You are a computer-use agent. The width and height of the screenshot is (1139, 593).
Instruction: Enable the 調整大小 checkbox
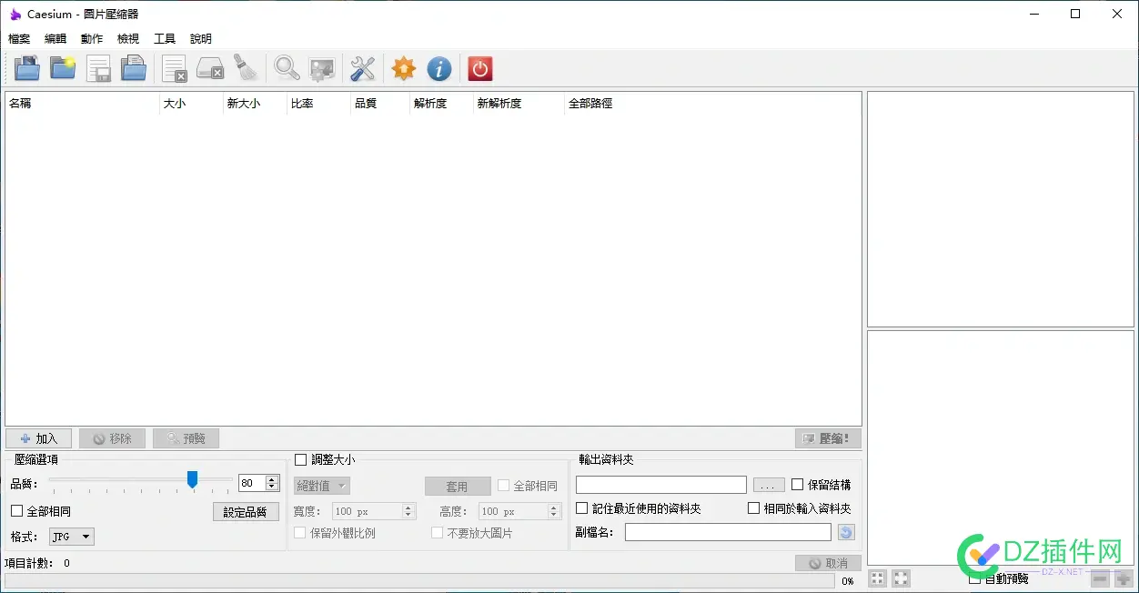pyautogui.click(x=301, y=460)
